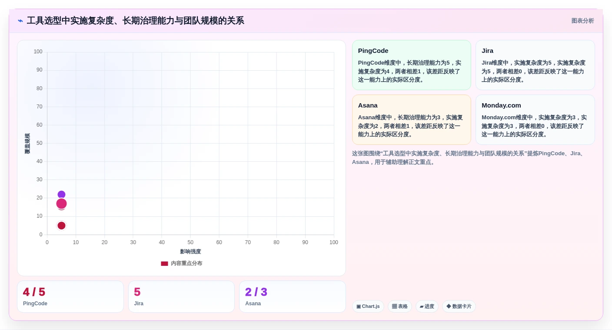Open the Jira info card
Image resolution: width=612 pixels, height=330 pixels.
coord(535,65)
